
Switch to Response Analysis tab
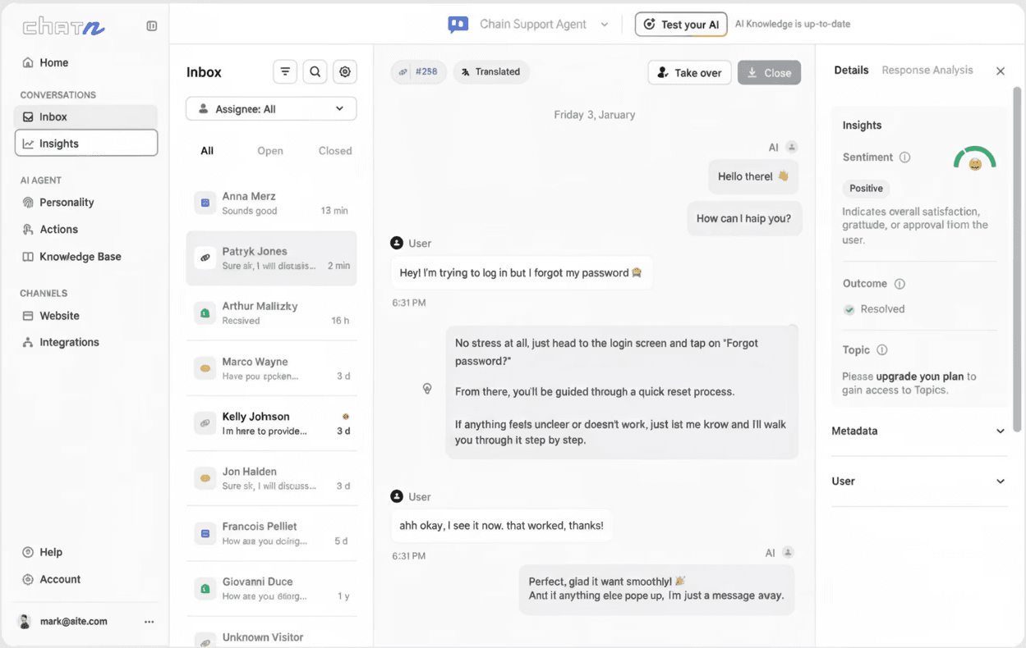pos(927,71)
